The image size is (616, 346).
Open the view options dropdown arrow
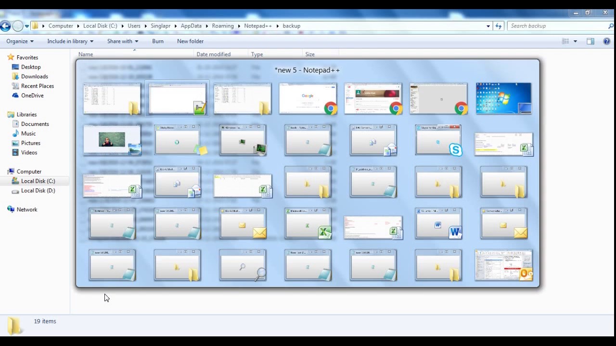(x=575, y=41)
